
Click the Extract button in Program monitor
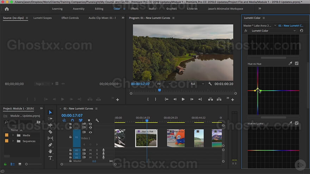pos(219,99)
